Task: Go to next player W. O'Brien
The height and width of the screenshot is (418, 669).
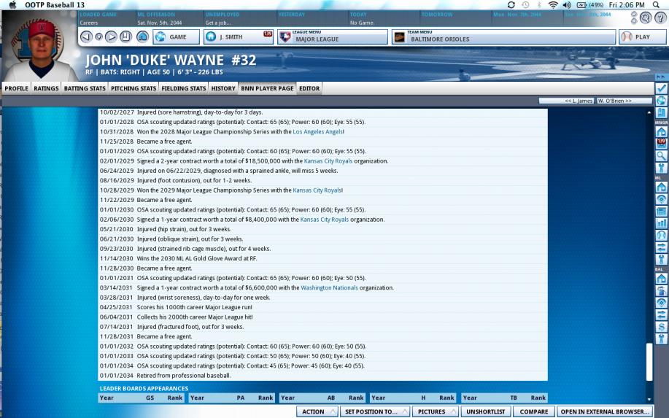Action: coord(614,101)
